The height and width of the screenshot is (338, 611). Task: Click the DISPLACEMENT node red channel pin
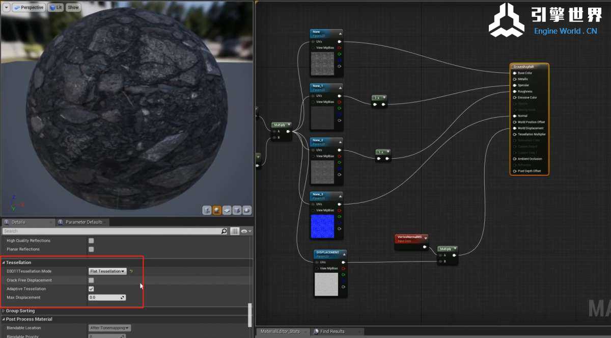click(x=343, y=268)
